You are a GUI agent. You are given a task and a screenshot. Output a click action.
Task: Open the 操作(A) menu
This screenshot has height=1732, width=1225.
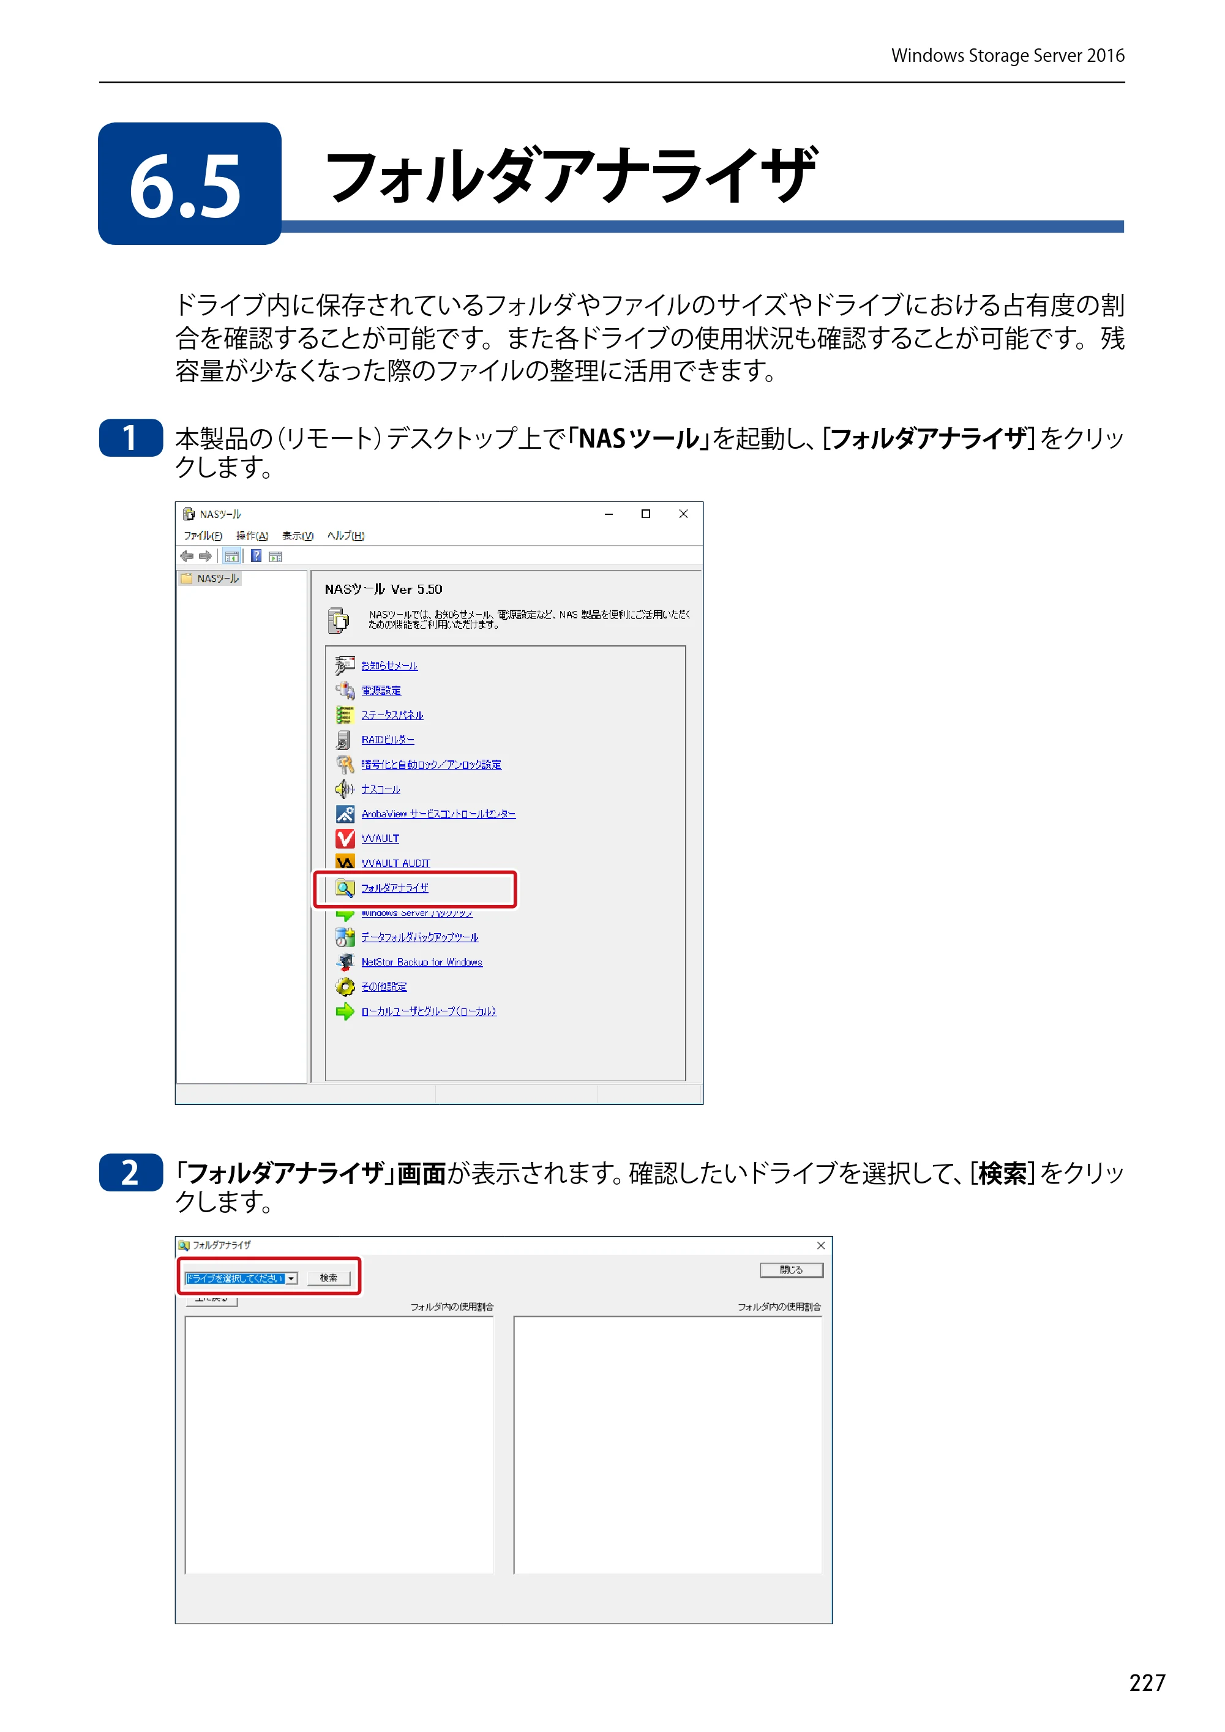pyautogui.click(x=252, y=536)
